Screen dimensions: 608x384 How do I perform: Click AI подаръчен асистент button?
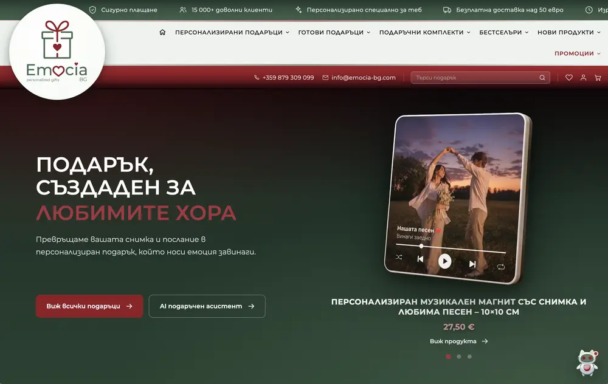(x=207, y=306)
